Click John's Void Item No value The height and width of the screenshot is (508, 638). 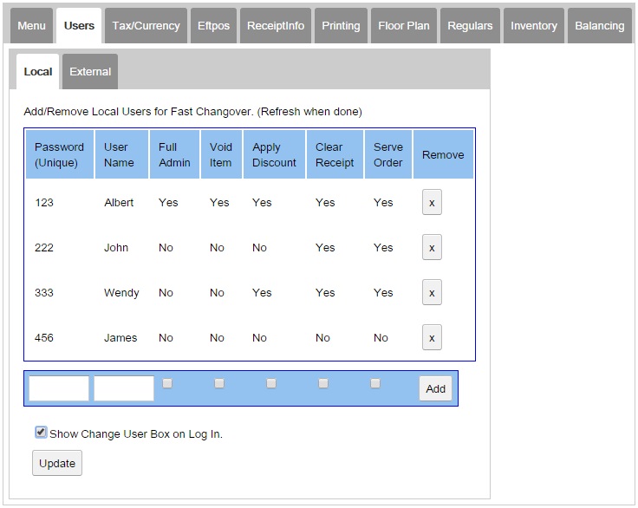[x=217, y=247]
